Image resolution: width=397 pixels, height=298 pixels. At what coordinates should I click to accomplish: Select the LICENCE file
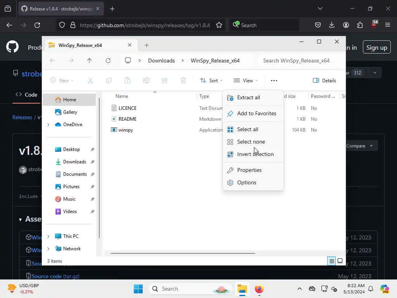coord(127,108)
